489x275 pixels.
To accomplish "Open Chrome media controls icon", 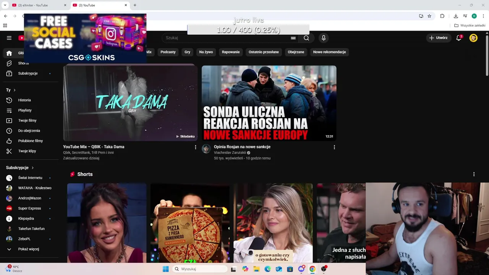I will pos(465,16).
